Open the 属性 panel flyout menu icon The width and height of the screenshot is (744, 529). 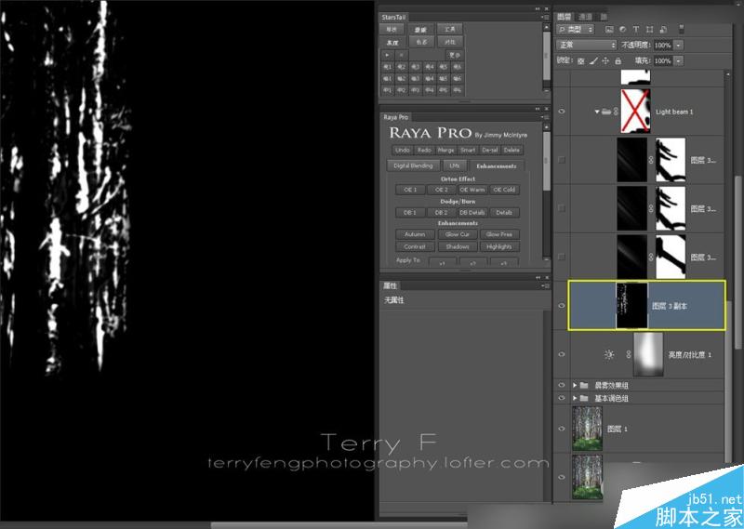[x=545, y=285]
